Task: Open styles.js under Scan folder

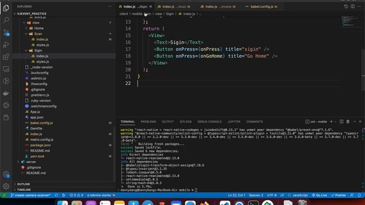Action: click(x=43, y=45)
